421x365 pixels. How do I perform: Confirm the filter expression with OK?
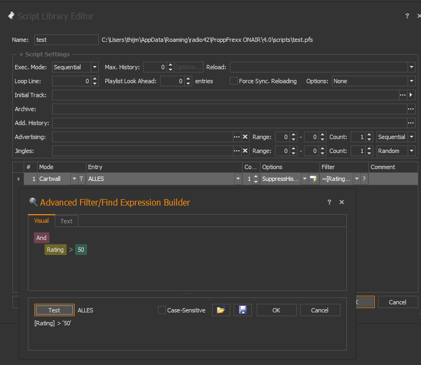coord(276,310)
